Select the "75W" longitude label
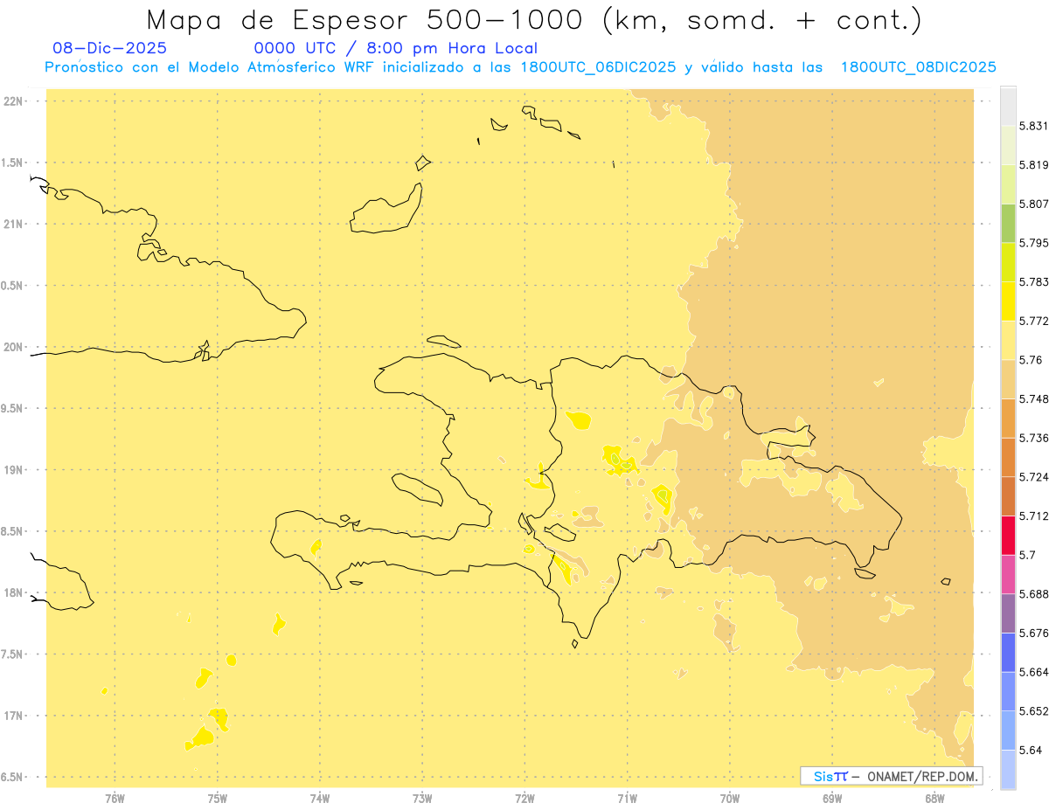 218,799
